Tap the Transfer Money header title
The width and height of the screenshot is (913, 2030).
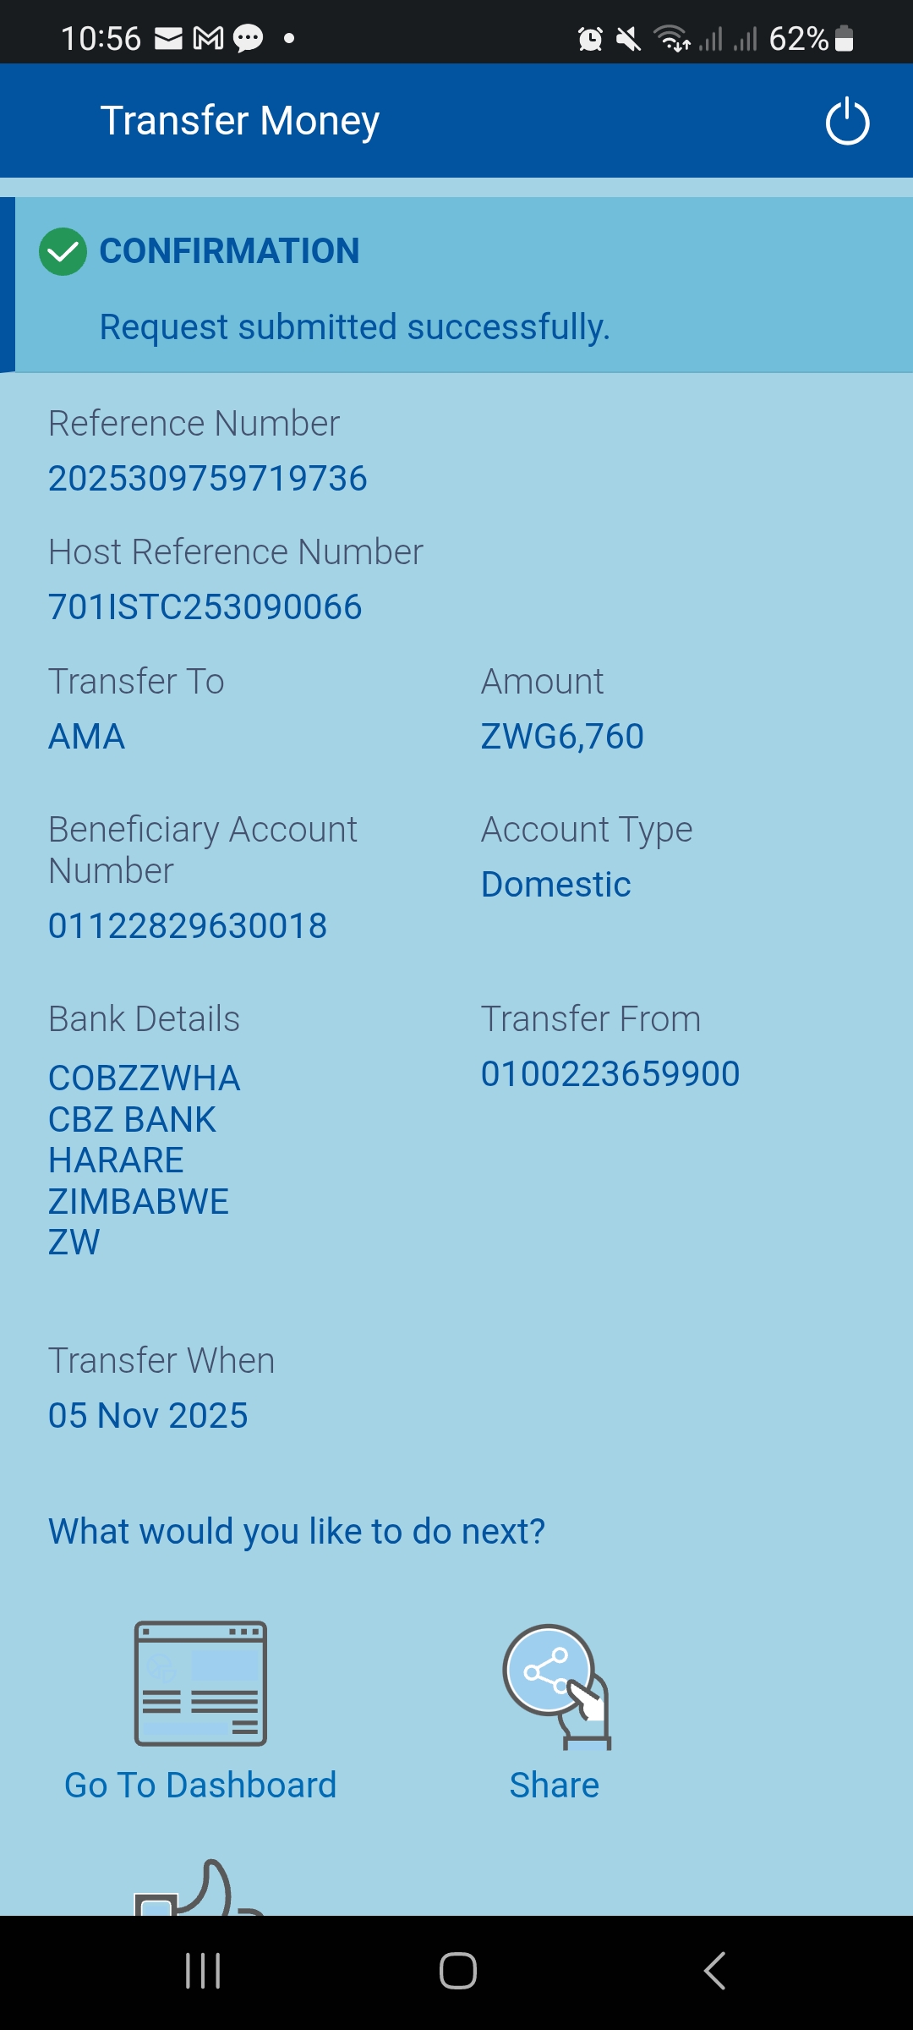pyautogui.click(x=240, y=121)
